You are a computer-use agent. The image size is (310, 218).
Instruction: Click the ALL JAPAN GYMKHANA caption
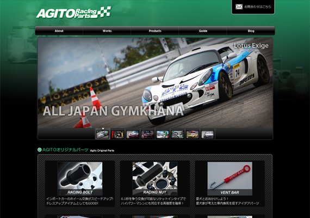coord(113,111)
